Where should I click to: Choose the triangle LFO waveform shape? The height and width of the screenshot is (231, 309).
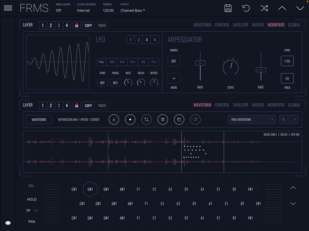tap(132, 62)
